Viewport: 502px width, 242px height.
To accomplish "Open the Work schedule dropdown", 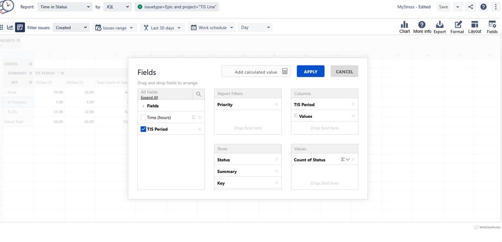I will pyautogui.click(x=211, y=28).
